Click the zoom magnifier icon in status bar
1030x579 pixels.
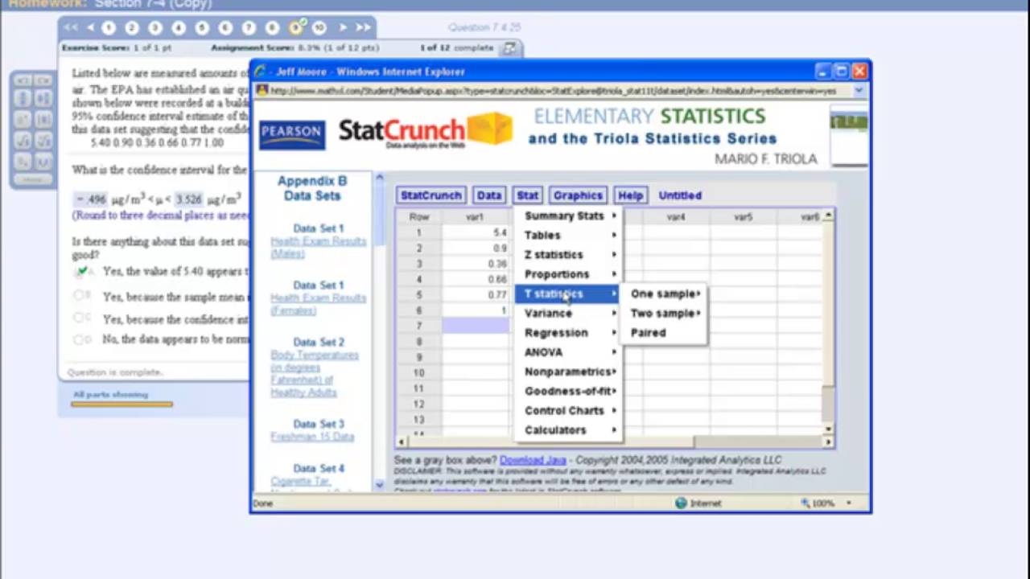click(805, 503)
